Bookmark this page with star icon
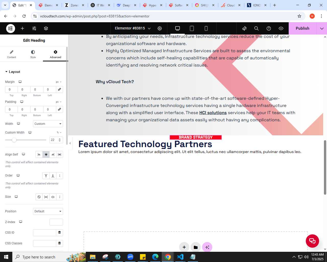Viewport: 327px width, 262px height. pyautogui.click(x=299, y=16)
